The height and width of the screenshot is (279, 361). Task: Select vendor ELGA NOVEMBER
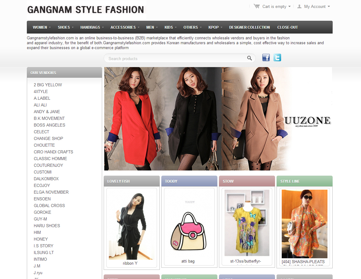pos(51,192)
